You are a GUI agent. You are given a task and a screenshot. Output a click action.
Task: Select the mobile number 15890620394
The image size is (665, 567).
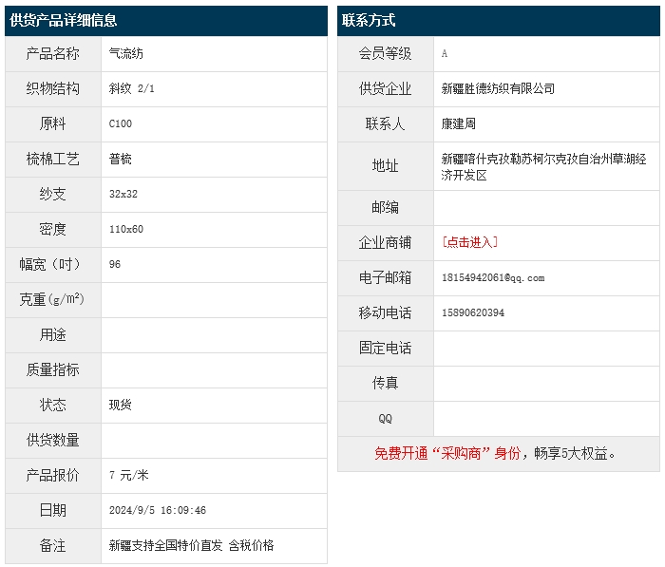coord(473,313)
